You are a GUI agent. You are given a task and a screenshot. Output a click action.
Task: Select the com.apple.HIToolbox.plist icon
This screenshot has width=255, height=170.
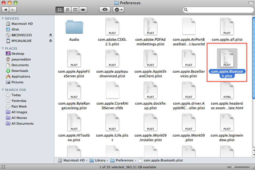(x=74, y=122)
